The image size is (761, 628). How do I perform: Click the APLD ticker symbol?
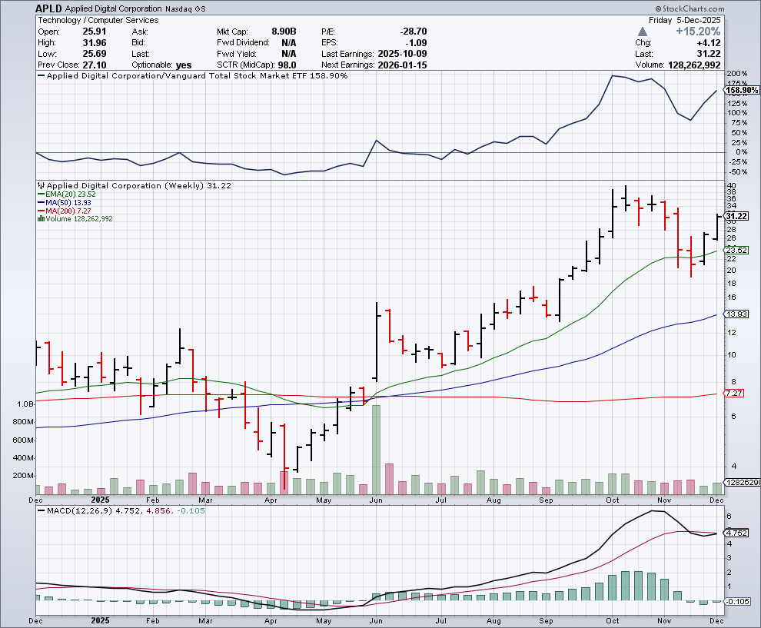click(48, 8)
